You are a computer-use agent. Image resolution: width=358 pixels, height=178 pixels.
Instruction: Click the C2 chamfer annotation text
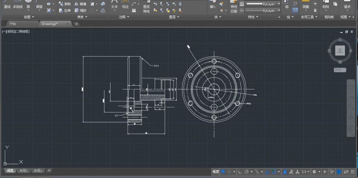[x=116, y=115]
